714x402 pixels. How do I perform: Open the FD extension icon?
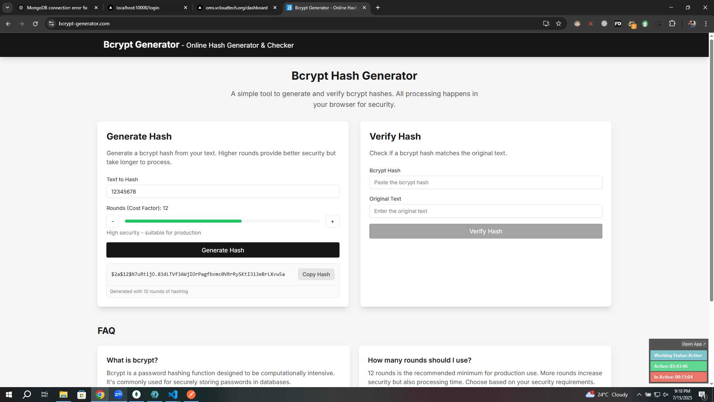pos(618,23)
